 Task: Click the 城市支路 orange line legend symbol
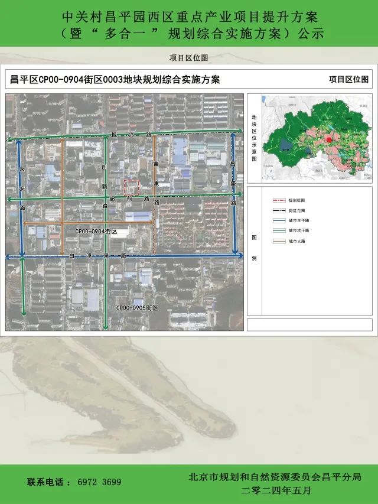(279, 241)
